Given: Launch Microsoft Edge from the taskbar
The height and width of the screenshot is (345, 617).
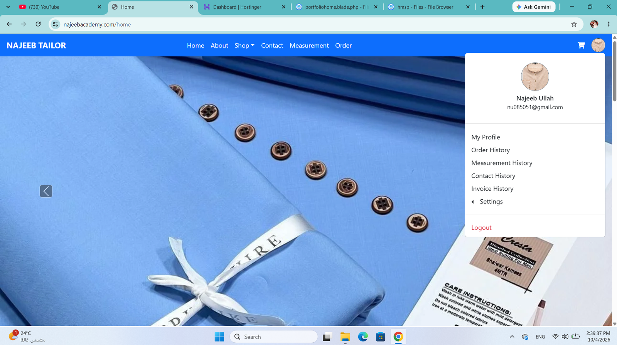Looking at the screenshot, I should (x=363, y=337).
